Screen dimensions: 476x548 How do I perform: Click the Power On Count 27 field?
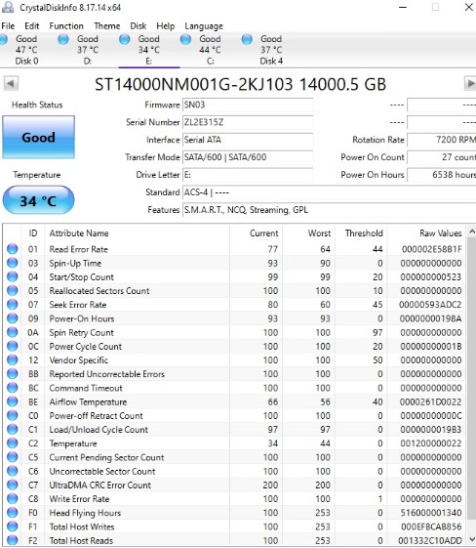click(442, 157)
